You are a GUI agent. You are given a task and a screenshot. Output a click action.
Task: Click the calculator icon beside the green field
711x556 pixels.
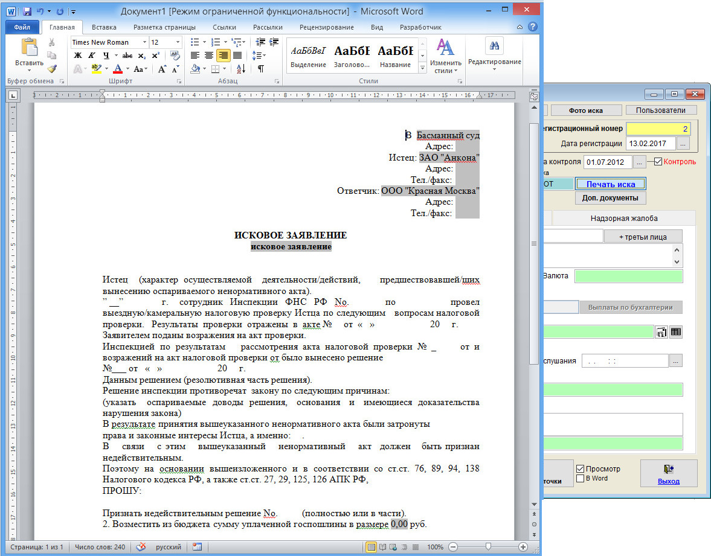tap(661, 332)
